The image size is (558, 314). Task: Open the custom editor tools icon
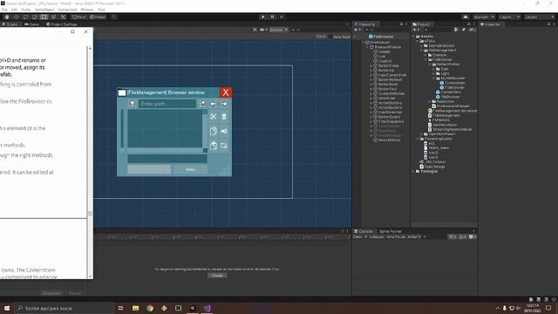63,17
